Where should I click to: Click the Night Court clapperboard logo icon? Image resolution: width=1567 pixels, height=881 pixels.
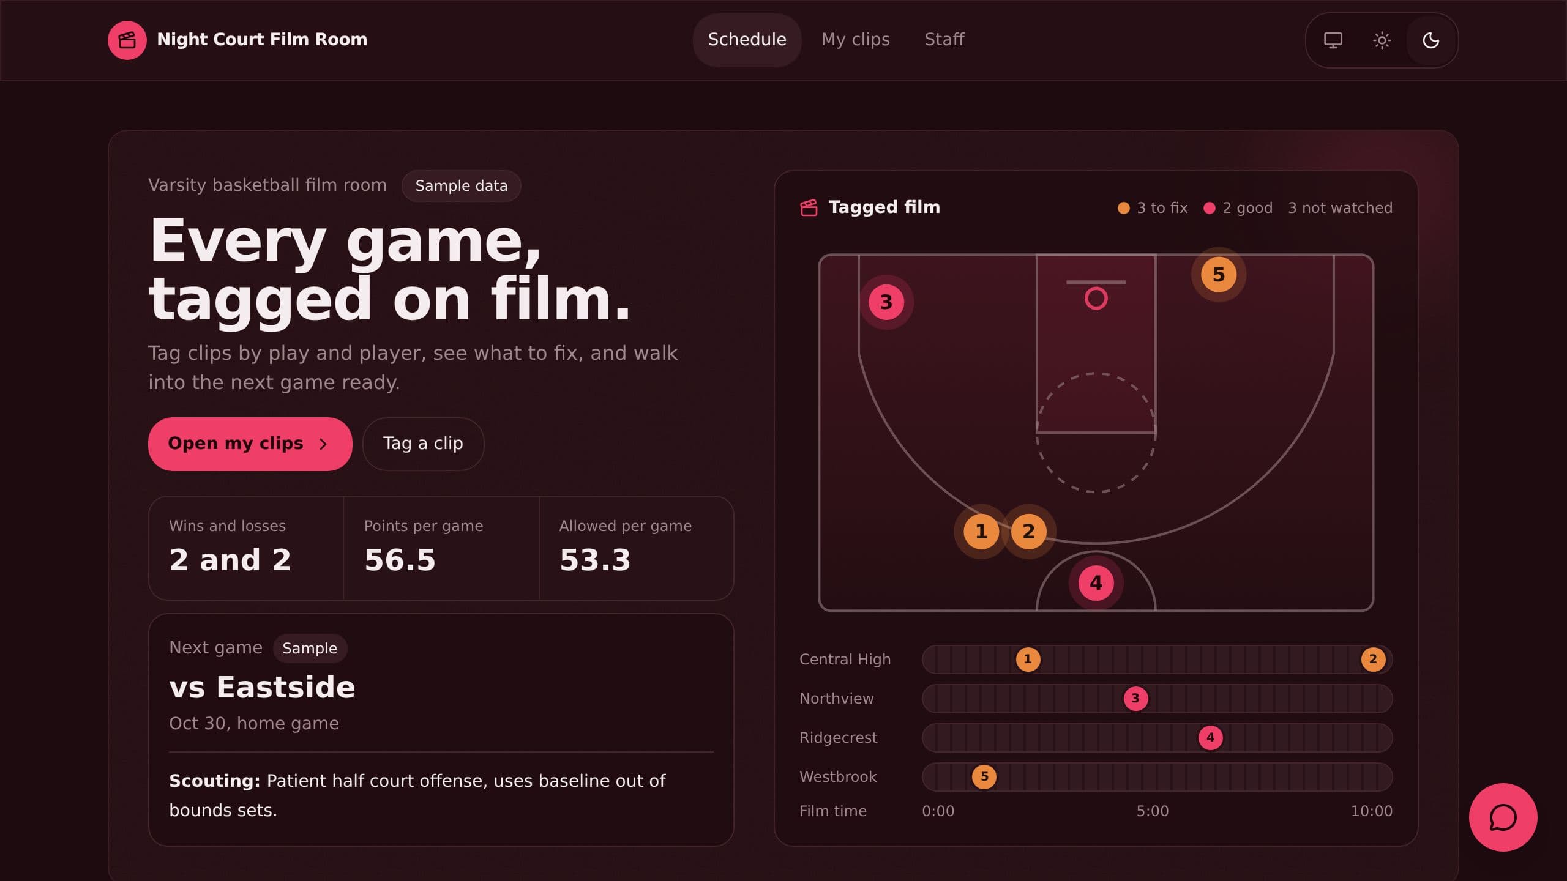coord(127,40)
